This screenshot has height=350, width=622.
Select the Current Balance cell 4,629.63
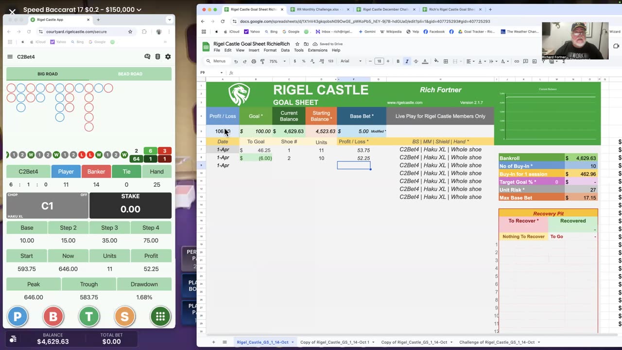(x=289, y=131)
